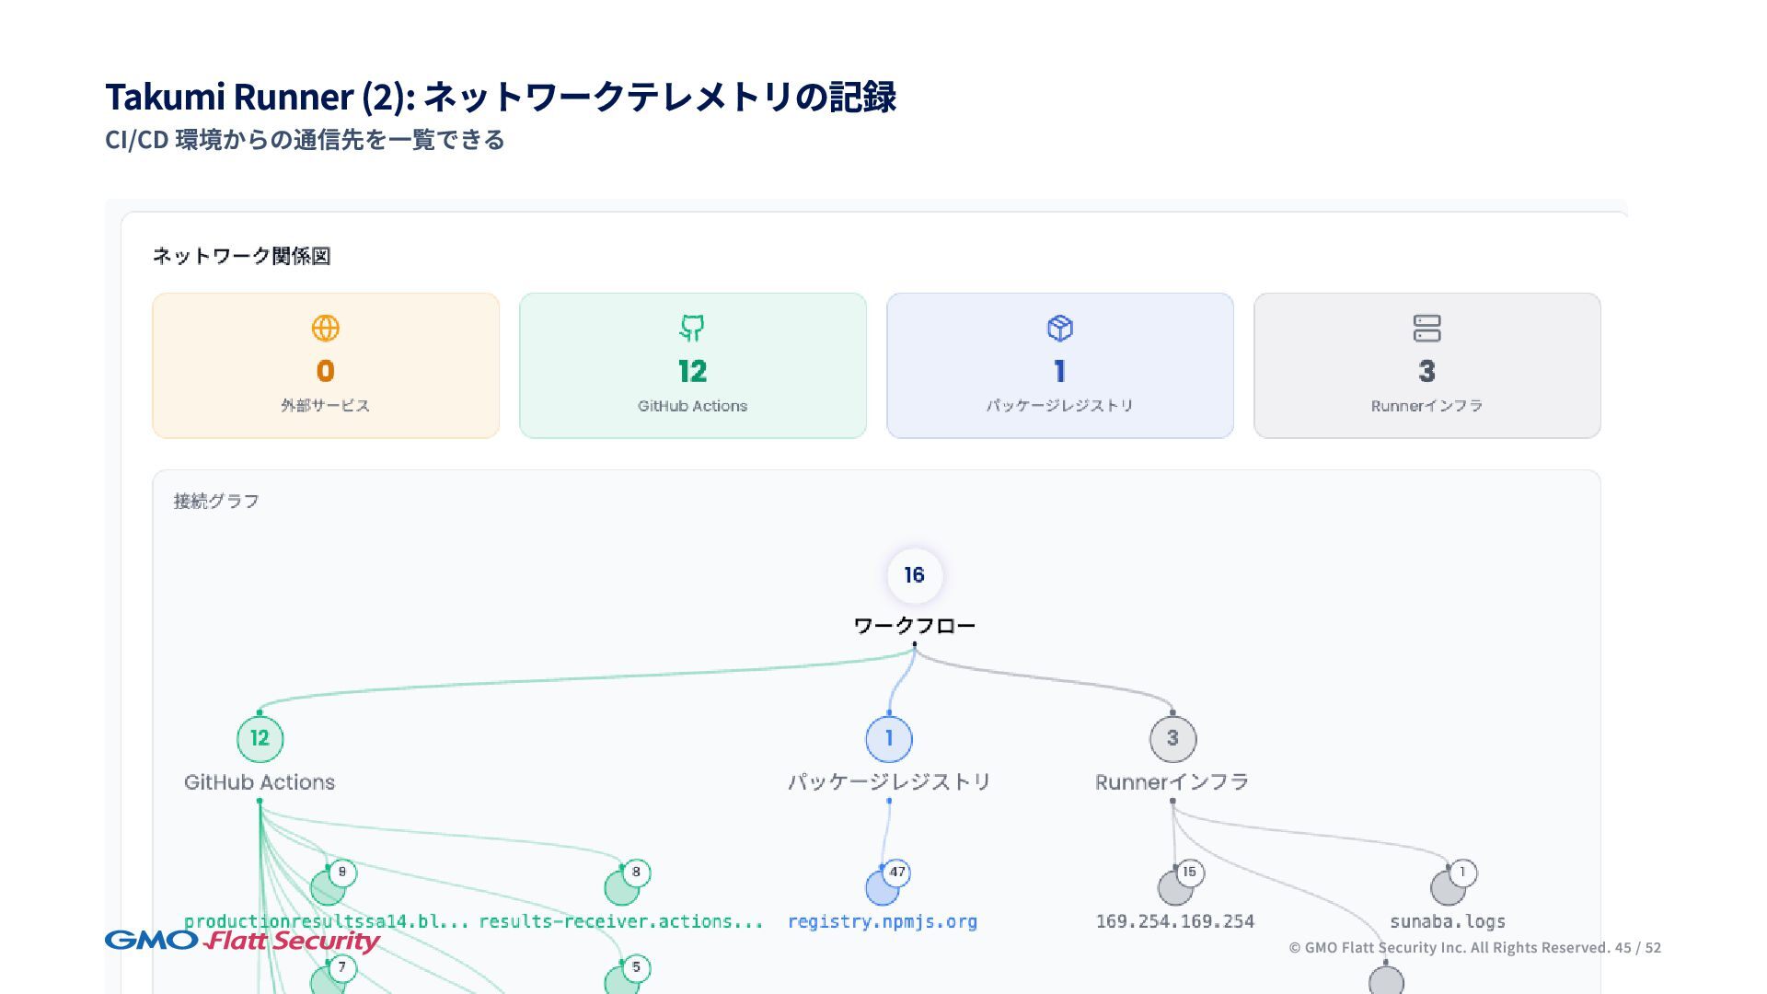
Task: Select the workflow root node showing 16
Action: pyautogui.click(x=914, y=575)
